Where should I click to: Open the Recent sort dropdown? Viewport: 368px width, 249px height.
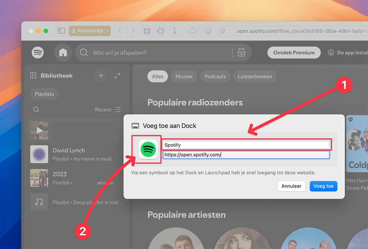coord(108,109)
